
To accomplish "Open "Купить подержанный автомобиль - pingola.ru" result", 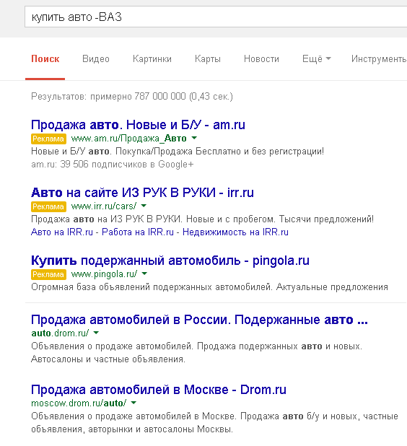I will coord(170,261).
